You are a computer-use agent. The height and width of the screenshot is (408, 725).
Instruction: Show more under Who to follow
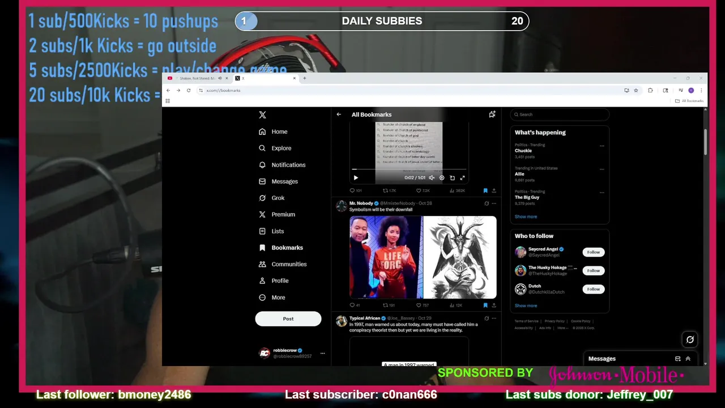pos(526,305)
